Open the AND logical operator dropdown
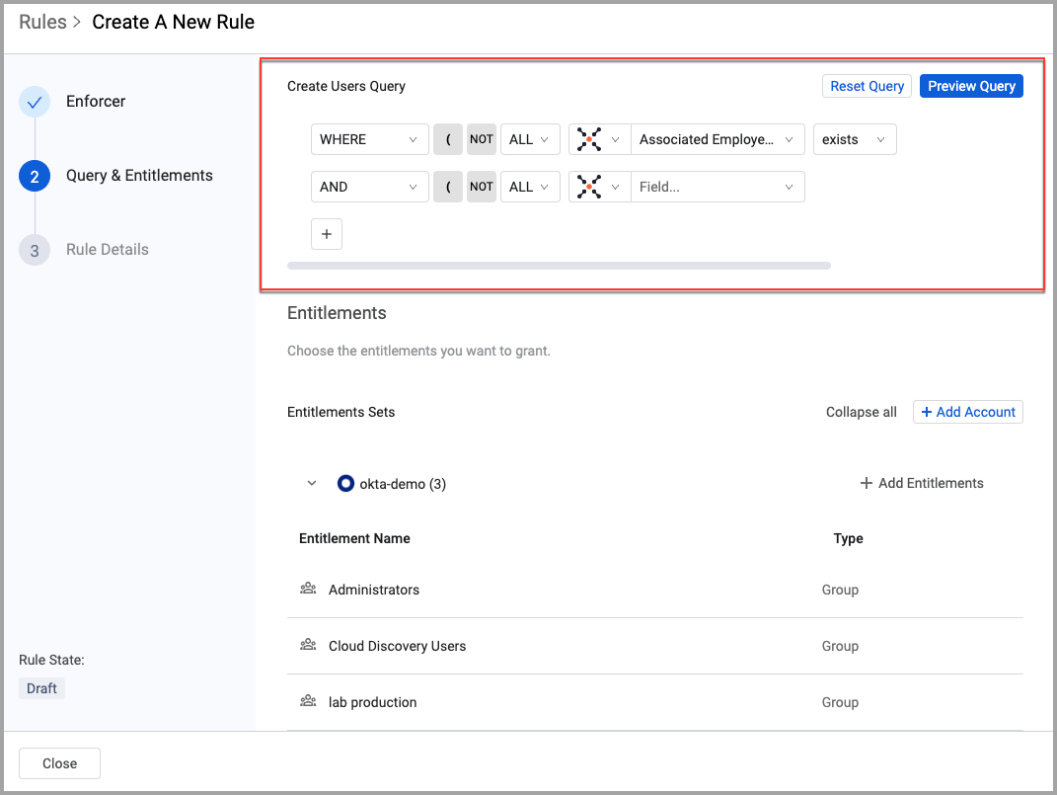This screenshot has height=795, width=1057. [x=369, y=187]
